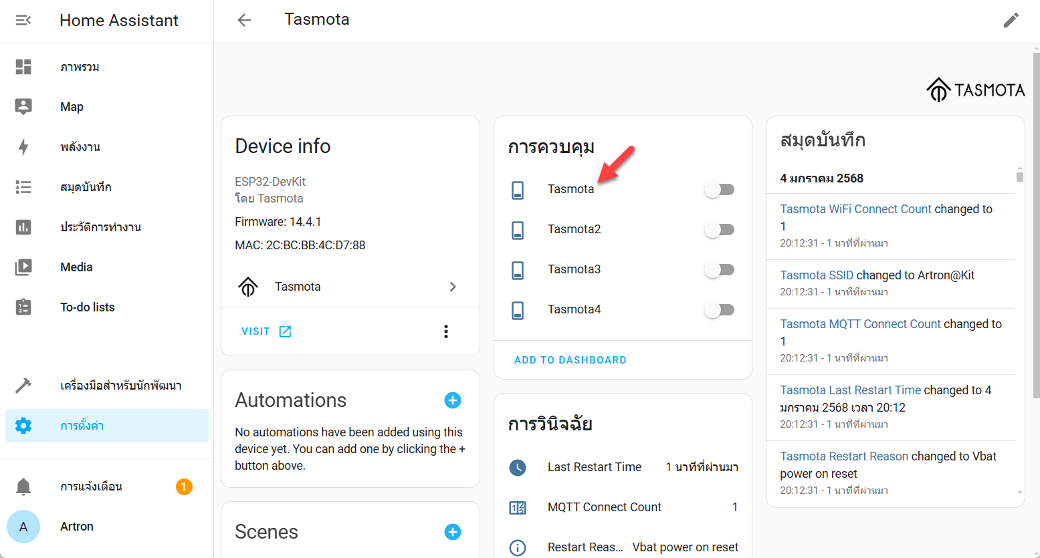Open the three-dot menu in Device info
Image resolution: width=1040 pixels, height=558 pixels.
click(x=446, y=331)
